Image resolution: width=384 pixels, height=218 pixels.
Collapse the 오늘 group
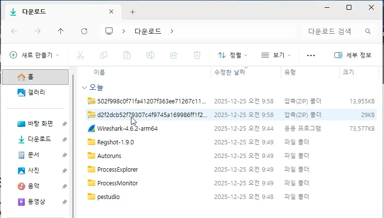click(85, 87)
